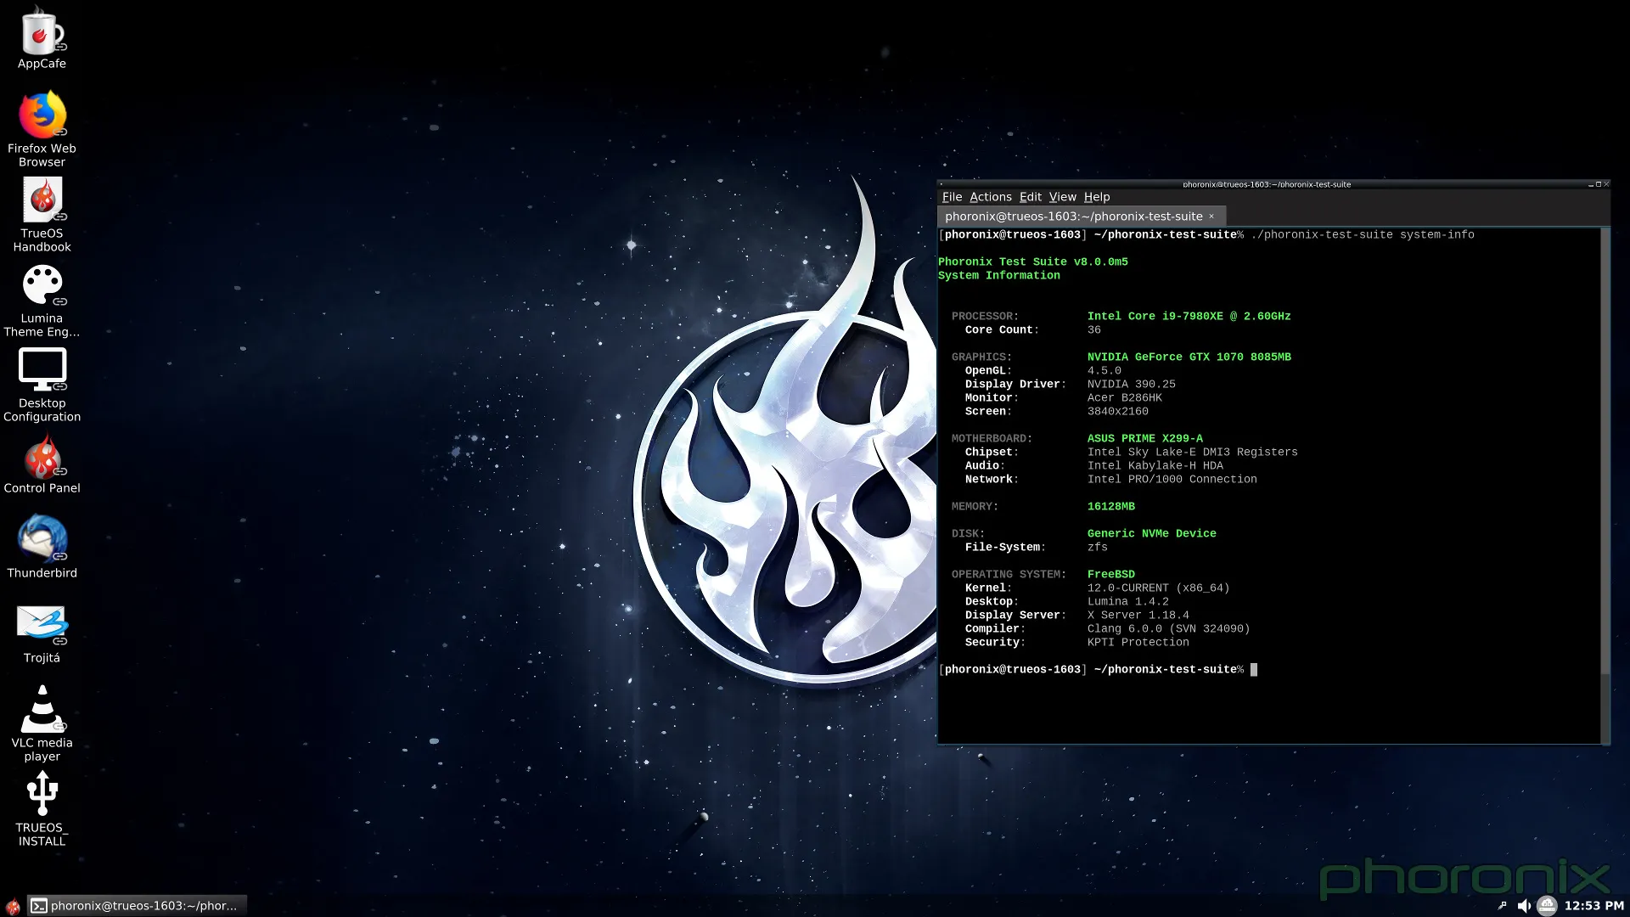1630x917 pixels.
Task: Open the Actions menu in the terminal
Action: [991, 196]
